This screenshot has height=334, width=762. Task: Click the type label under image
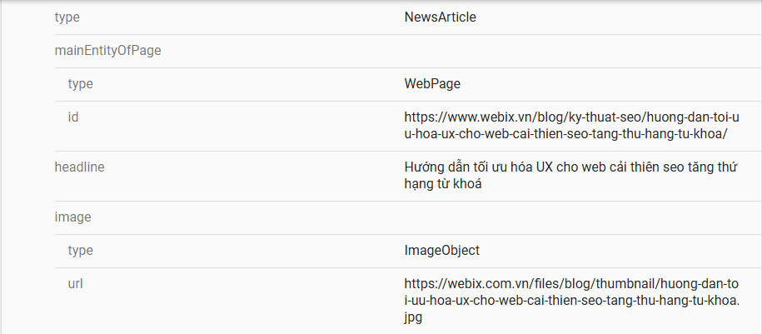(80, 250)
